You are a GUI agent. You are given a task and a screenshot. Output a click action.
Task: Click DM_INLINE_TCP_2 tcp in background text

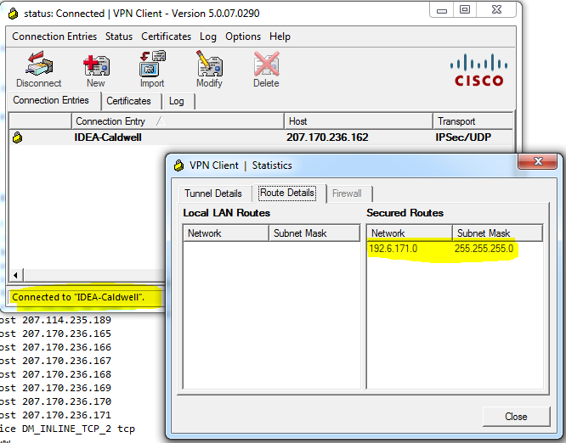(x=78, y=429)
